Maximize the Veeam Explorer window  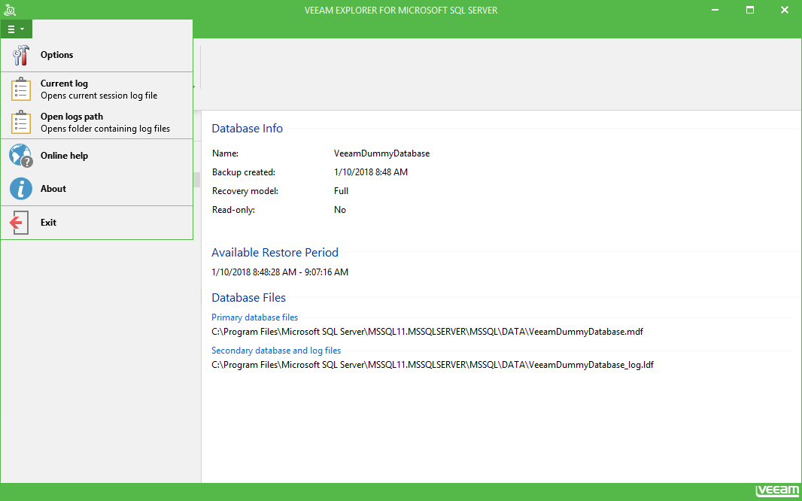coord(750,10)
